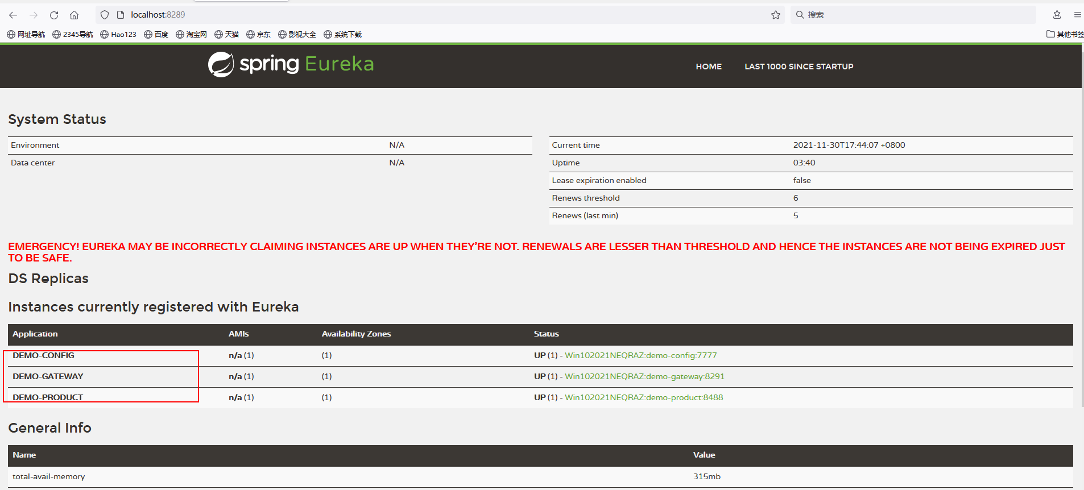Click the Lease expiration enabled false value
The image size is (1084, 490).
point(802,180)
